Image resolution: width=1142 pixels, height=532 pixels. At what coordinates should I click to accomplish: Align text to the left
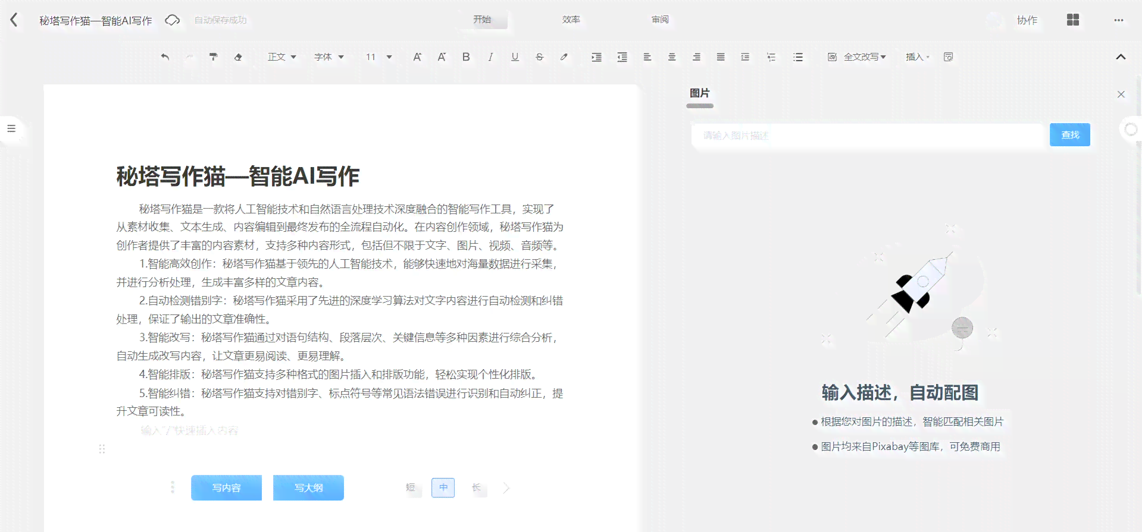(x=647, y=57)
